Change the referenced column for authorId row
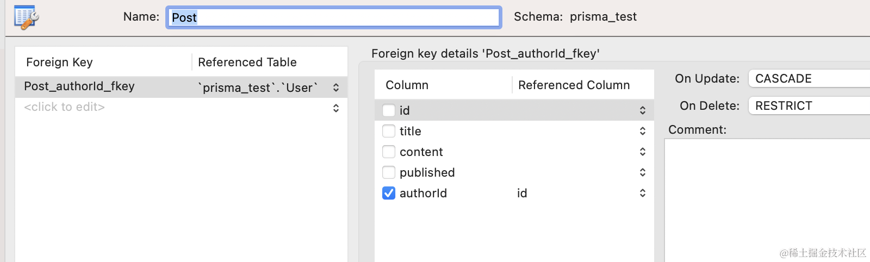This screenshot has height=262, width=870. (642, 193)
